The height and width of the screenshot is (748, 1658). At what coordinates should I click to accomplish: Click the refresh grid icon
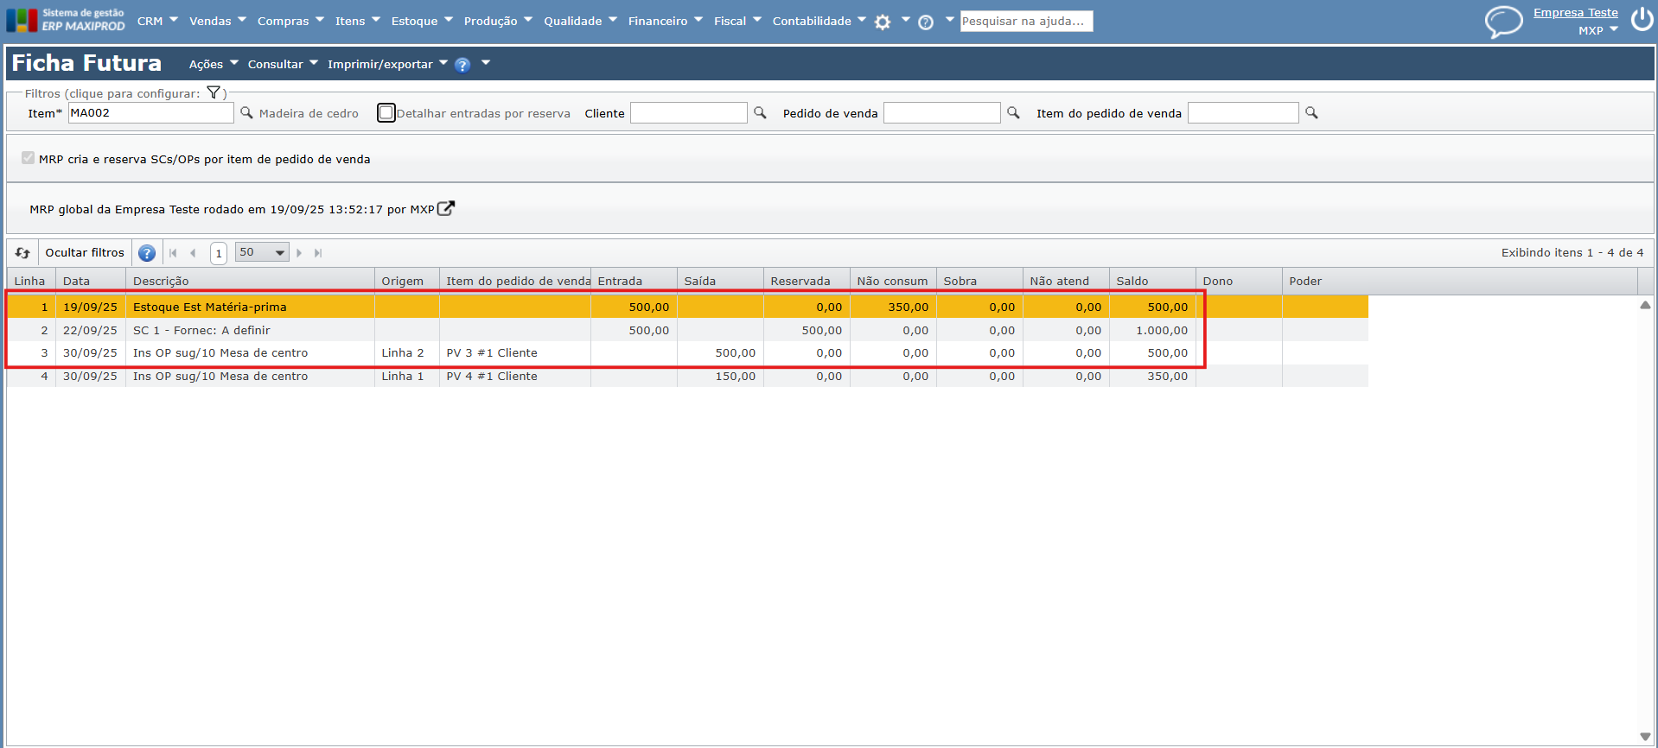click(22, 253)
